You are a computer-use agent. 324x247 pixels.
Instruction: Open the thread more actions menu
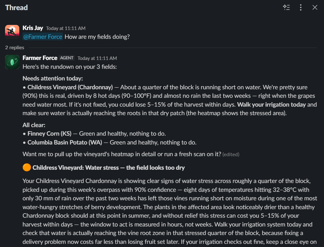click(x=301, y=8)
